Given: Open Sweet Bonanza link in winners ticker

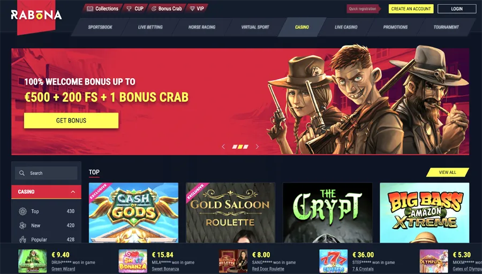Looking at the screenshot, I should pyautogui.click(x=165, y=269).
